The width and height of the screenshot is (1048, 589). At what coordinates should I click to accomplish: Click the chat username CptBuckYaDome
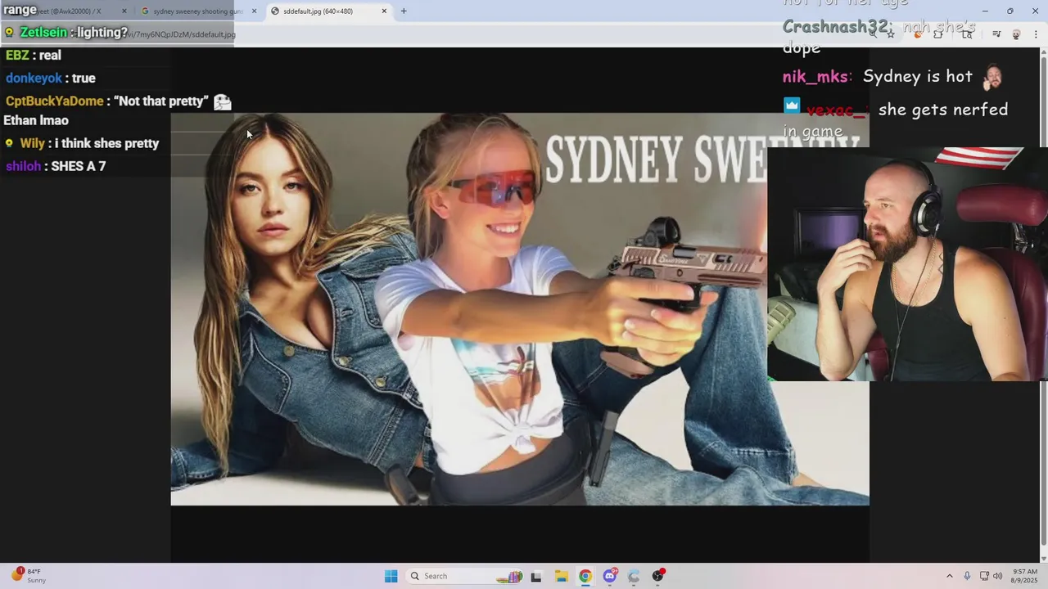[x=55, y=101]
